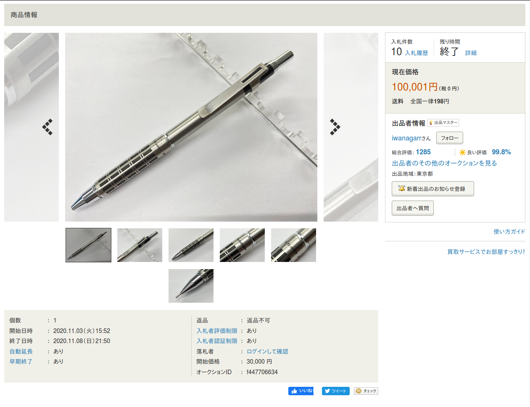
Task: Open the 詳細 remaining time details link
Action: tap(471, 53)
